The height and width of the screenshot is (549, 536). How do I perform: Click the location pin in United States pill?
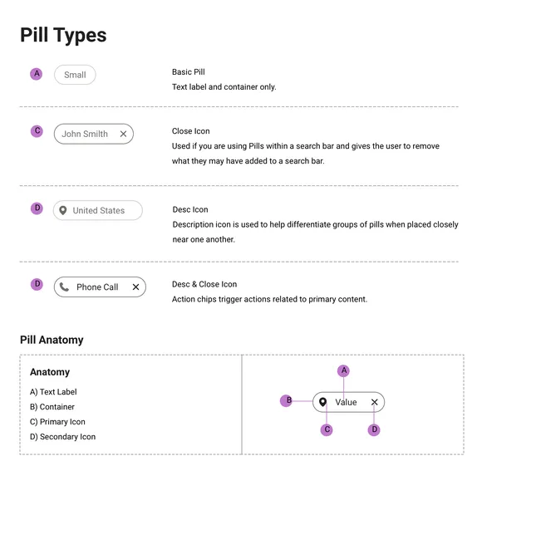pos(63,210)
